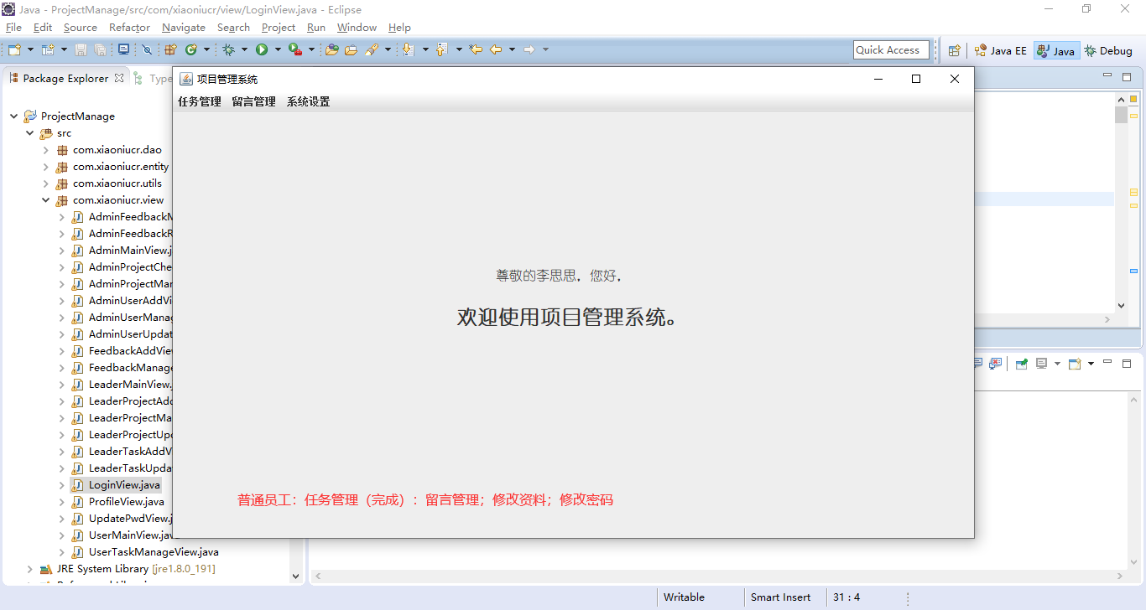The width and height of the screenshot is (1146, 610).
Task: Select ProfileView.java in Package Explorer
Action: point(126,502)
